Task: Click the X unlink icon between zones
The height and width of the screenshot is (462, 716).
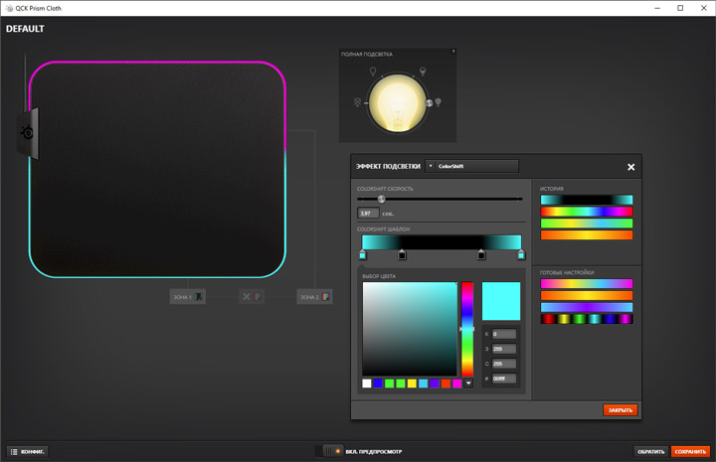Action: click(x=247, y=296)
